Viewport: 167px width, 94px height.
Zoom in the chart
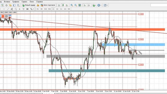click(x=72, y=5)
